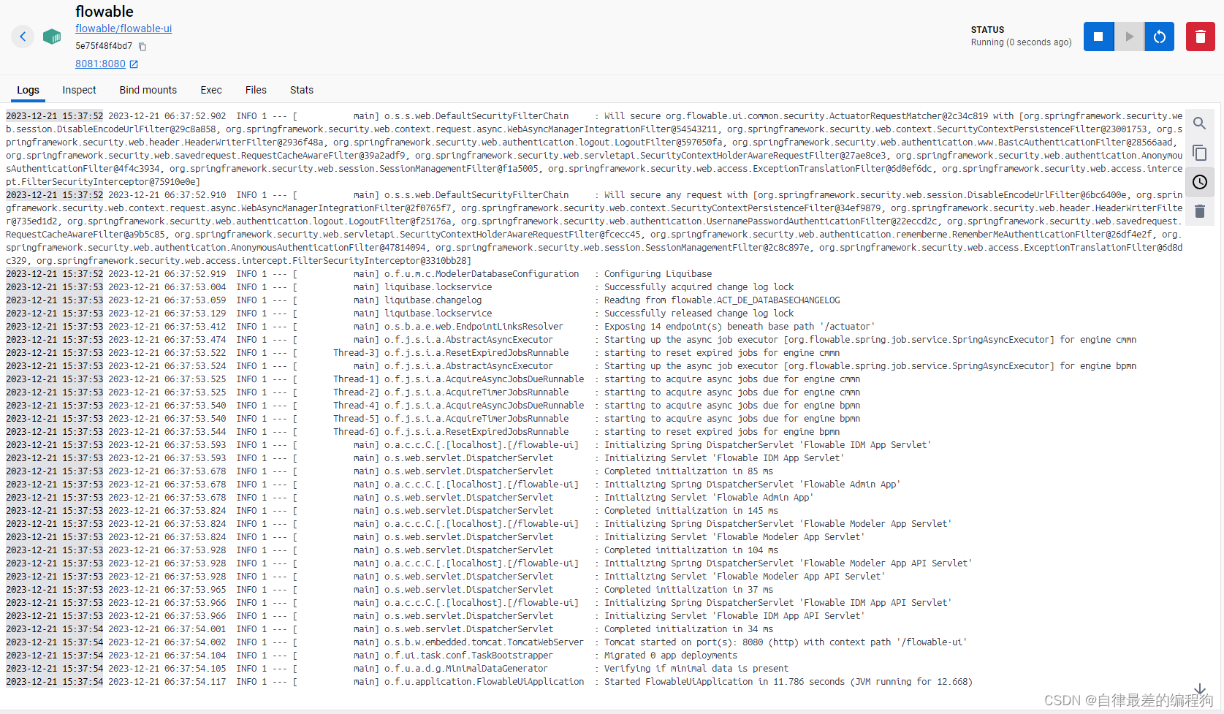Click log line 'Successfully acquired change log lock'
Viewport: 1224px width, 714px height.
pyautogui.click(x=699, y=287)
